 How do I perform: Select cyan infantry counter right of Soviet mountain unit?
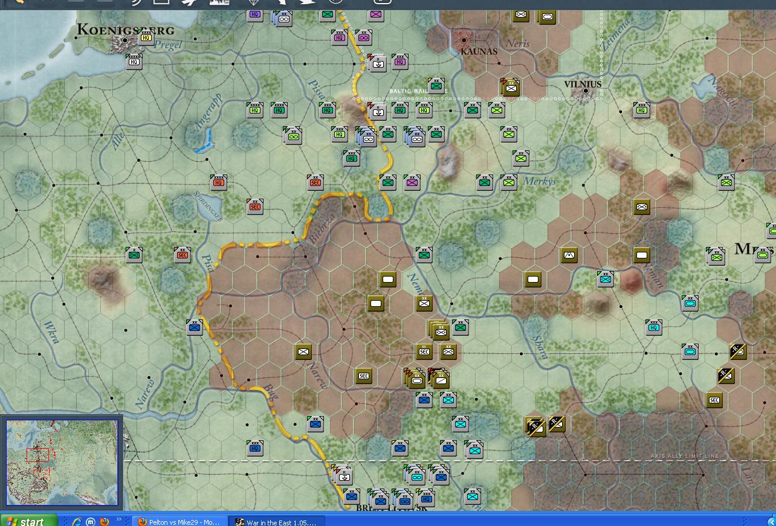pos(606,279)
